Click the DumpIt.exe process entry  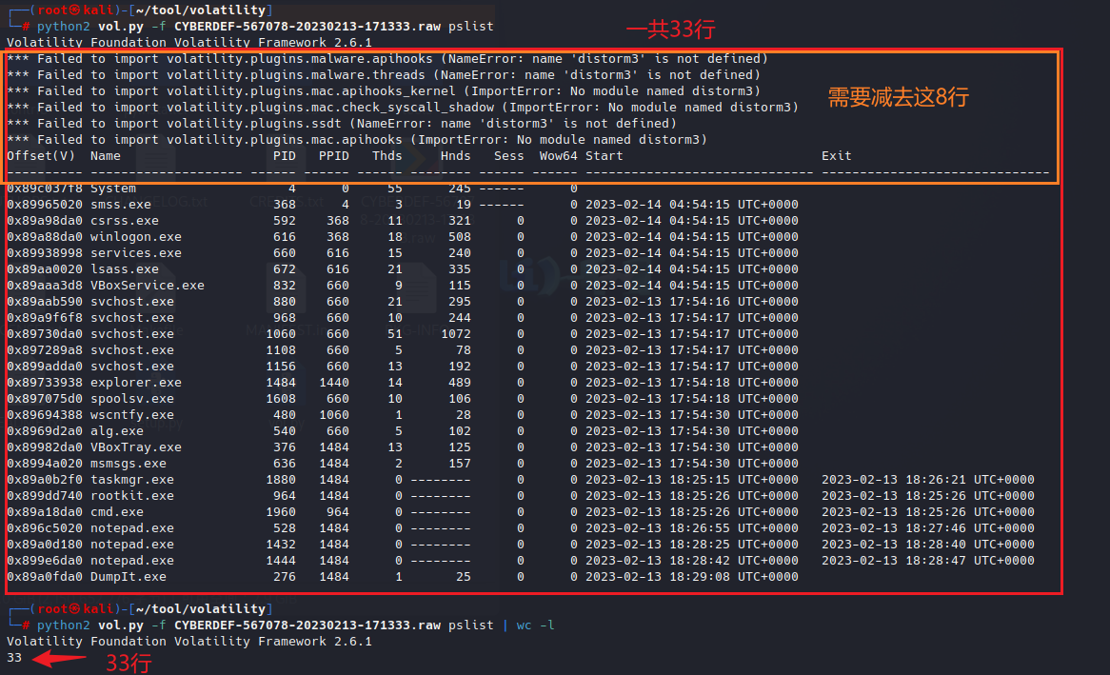(x=128, y=577)
